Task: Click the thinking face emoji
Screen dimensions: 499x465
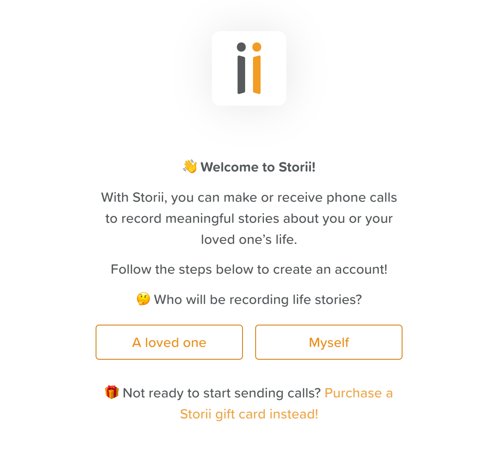Action: [x=143, y=299]
